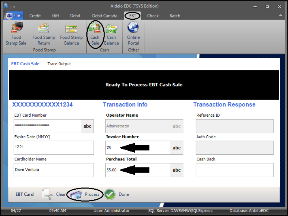The width and height of the screenshot is (288, 216).
Task: Click SQL Server entry in status bar
Action: pos(180,211)
